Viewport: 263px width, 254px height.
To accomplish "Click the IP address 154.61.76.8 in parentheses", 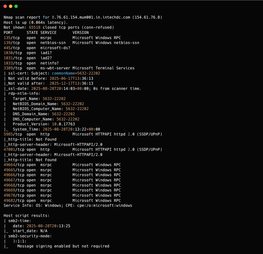I will pos(147,17).
